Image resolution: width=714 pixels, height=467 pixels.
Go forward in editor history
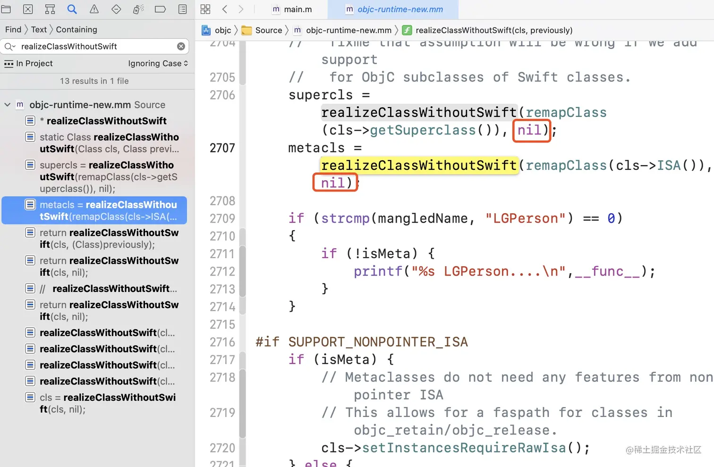[241, 9]
